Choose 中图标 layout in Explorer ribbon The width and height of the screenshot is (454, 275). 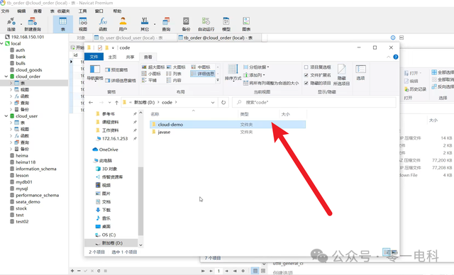pyautogui.click(x=201, y=67)
